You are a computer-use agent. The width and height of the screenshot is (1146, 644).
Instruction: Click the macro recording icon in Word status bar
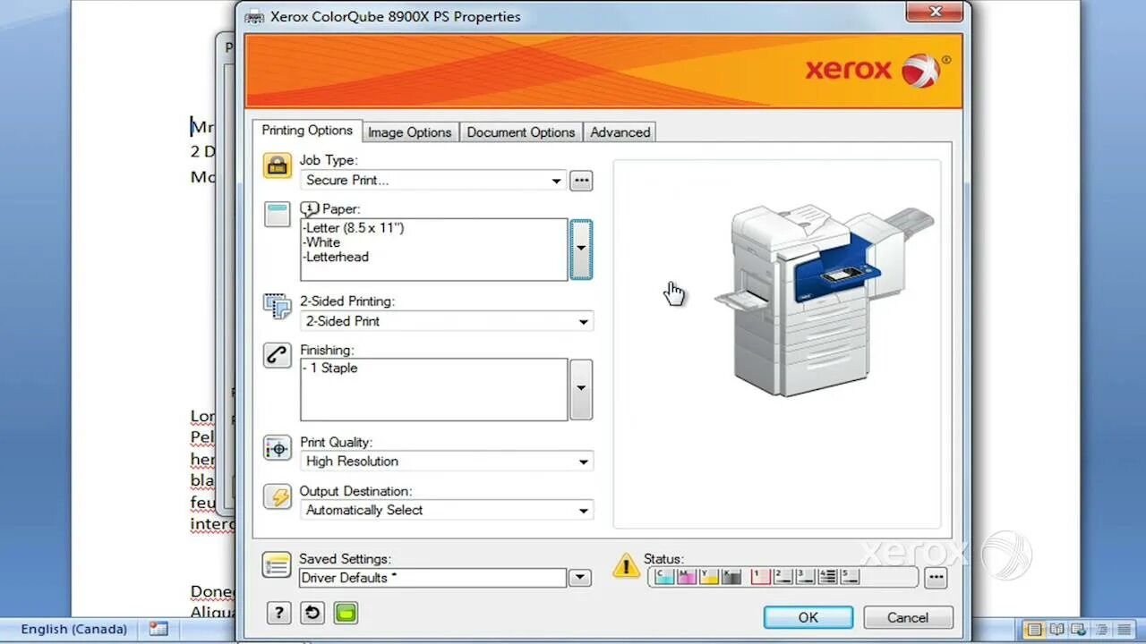(x=158, y=629)
